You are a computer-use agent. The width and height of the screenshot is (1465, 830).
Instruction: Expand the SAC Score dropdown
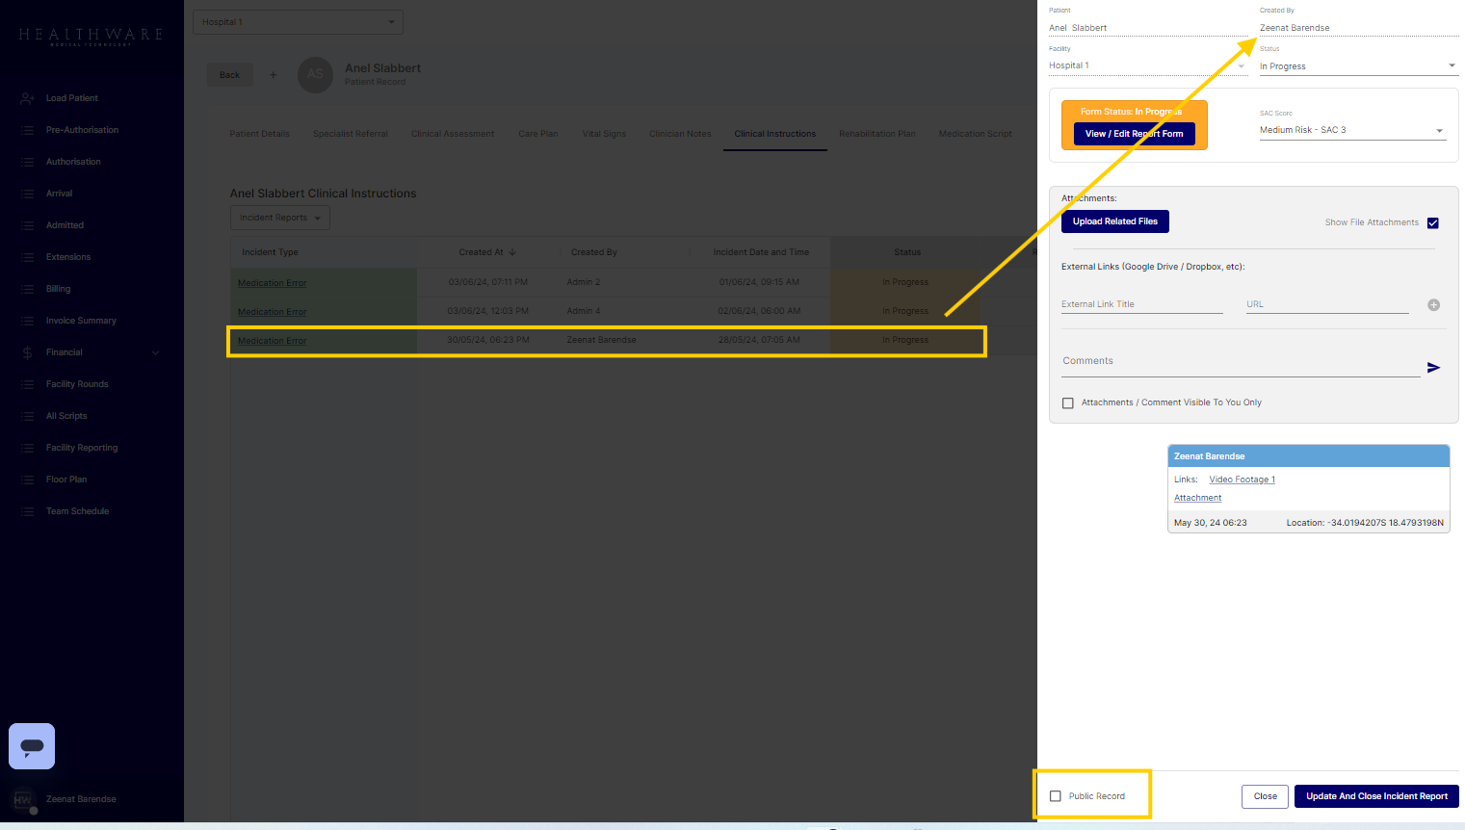(x=1352, y=130)
